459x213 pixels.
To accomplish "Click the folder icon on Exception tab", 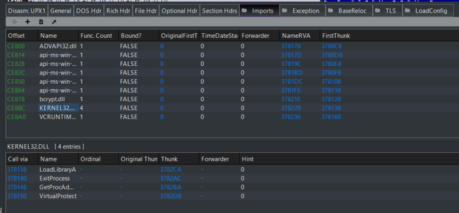I will point(284,10).
